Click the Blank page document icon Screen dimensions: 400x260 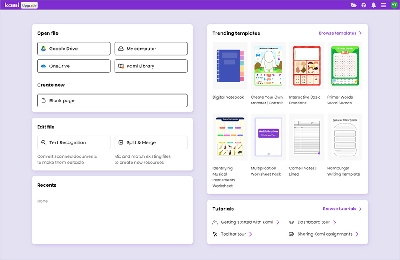pos(44,100)
